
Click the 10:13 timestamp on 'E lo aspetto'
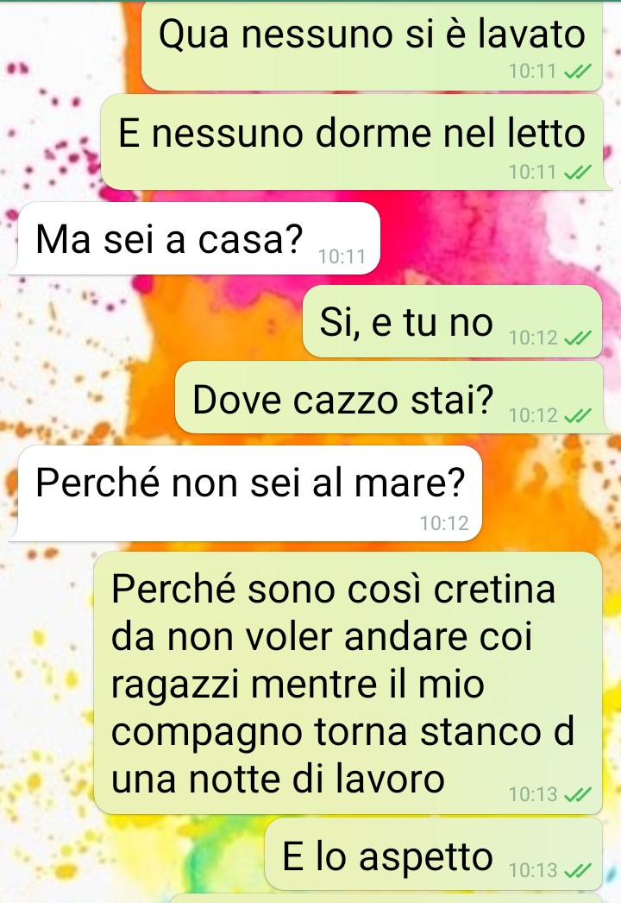[x=533, y=870]
